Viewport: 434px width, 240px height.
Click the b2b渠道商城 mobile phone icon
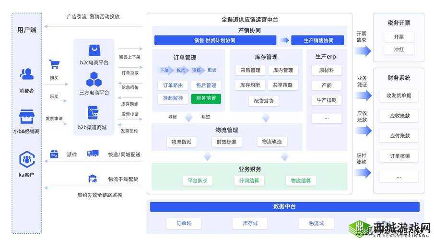coord(93,113)
